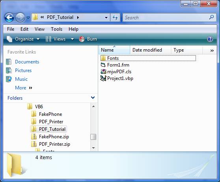Click the Views toolbar button
The width and height of the screenshot is (220, 182).
56,39
